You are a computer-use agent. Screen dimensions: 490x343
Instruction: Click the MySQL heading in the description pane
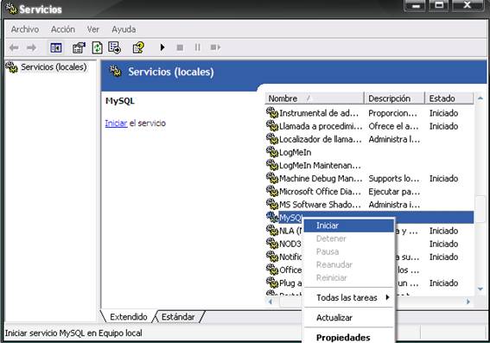(x=119, y=101)
